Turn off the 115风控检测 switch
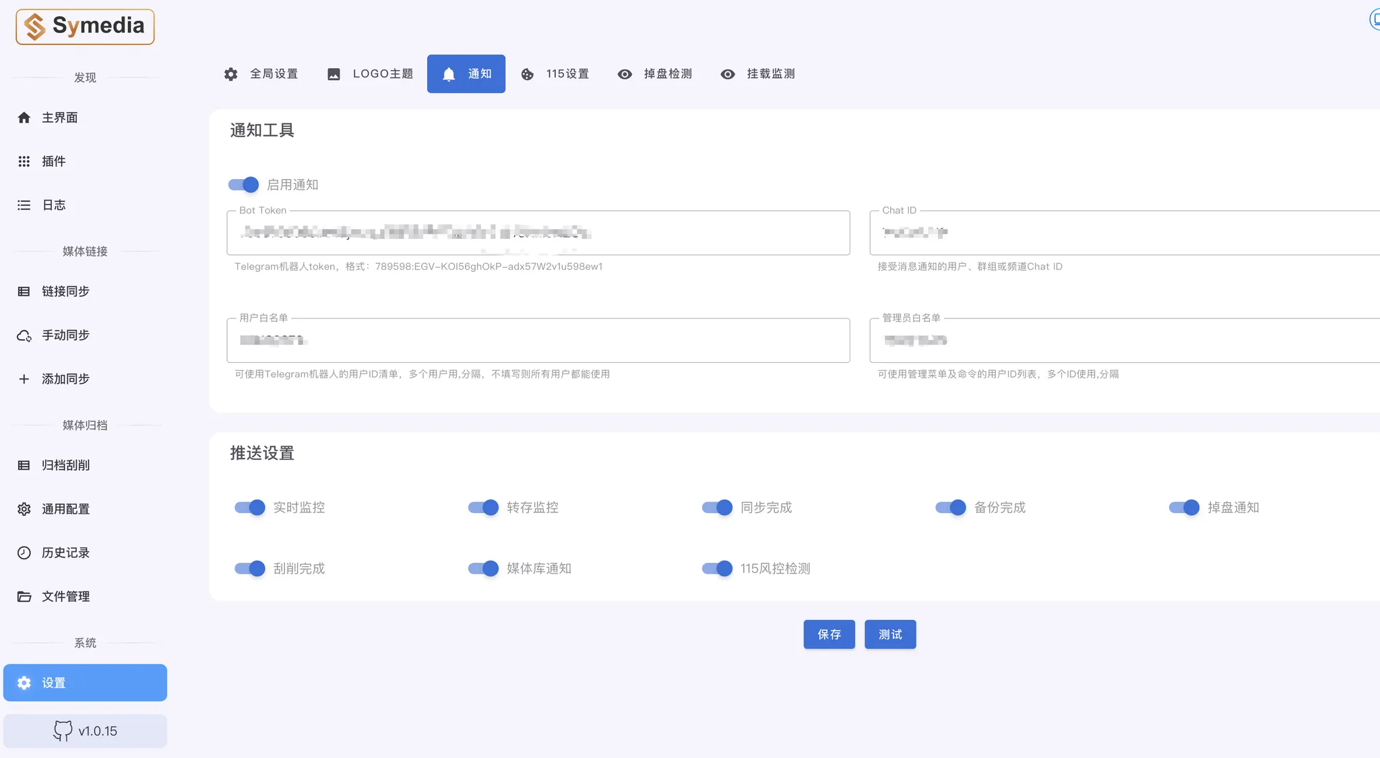Screen dimensions: 1380x758 coord(717,569)
